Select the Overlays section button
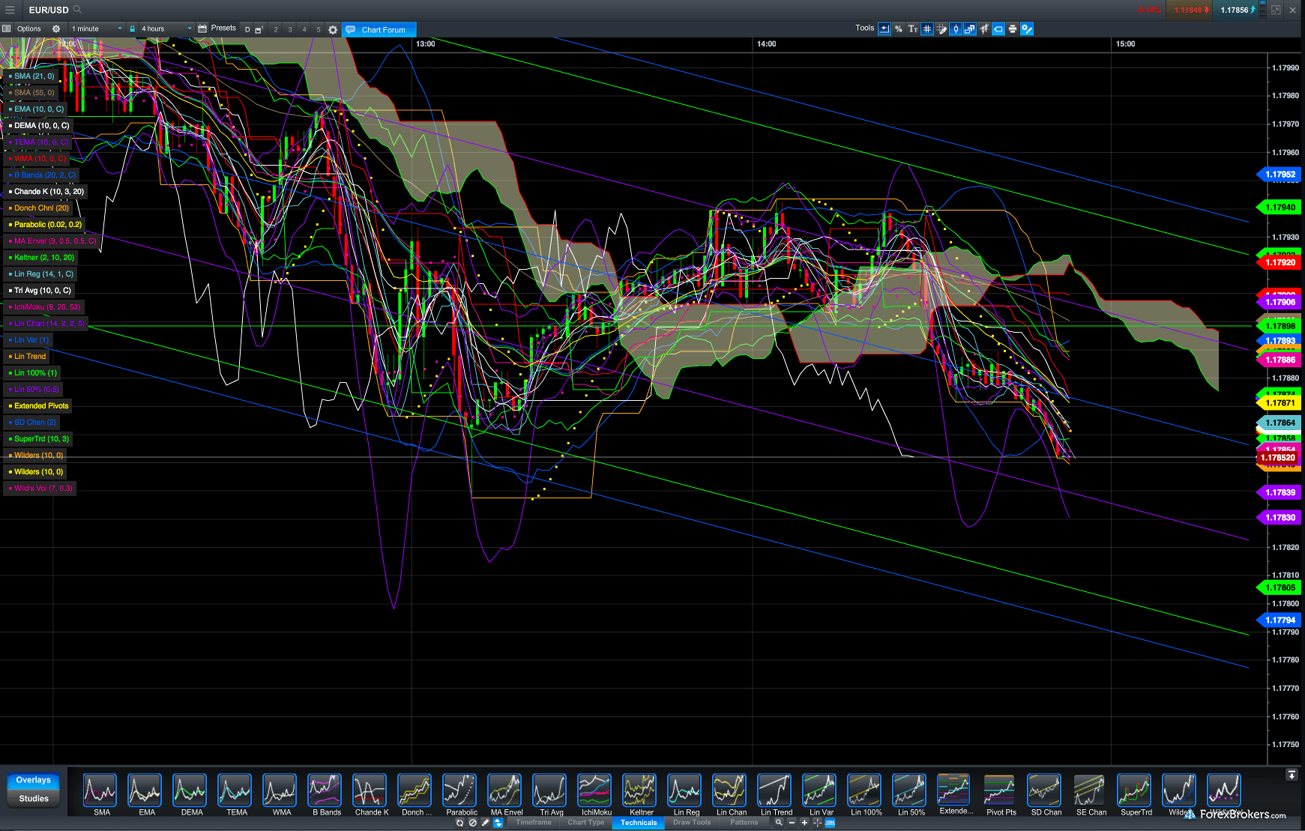Image resolution: width=1305 pixels, height=831 pixels. pos(34,780)
